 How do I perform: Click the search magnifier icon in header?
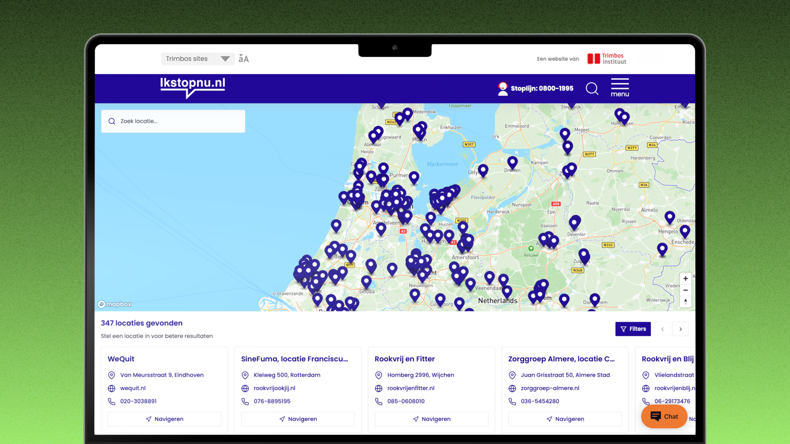point(592,88)
